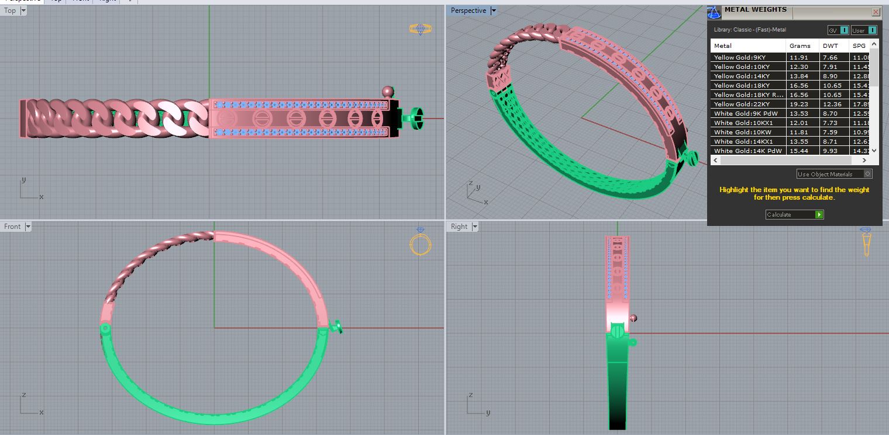The image size is (889, 435).
Task: Click the 7.66 DWT cell
Action: 834,57
